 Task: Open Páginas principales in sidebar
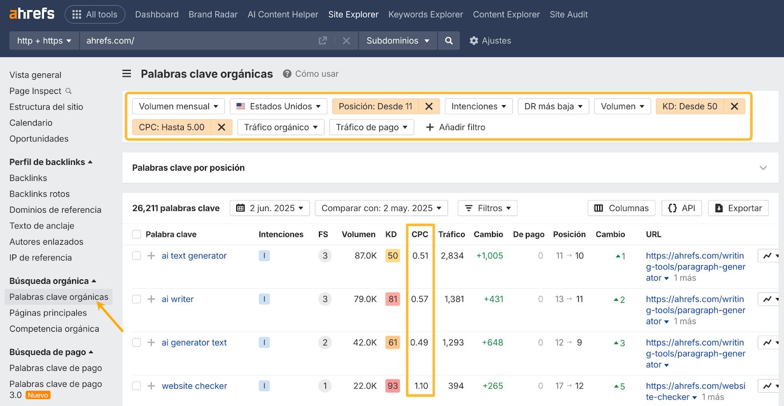tap(48, 313)
